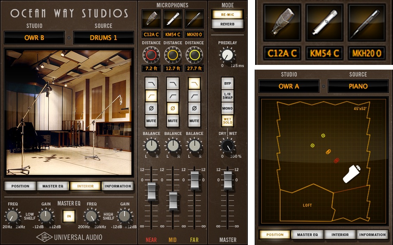The width and height of the screenshot is (393, 245).
Task: Click the red NEAR distance knob
Action: 151,55
